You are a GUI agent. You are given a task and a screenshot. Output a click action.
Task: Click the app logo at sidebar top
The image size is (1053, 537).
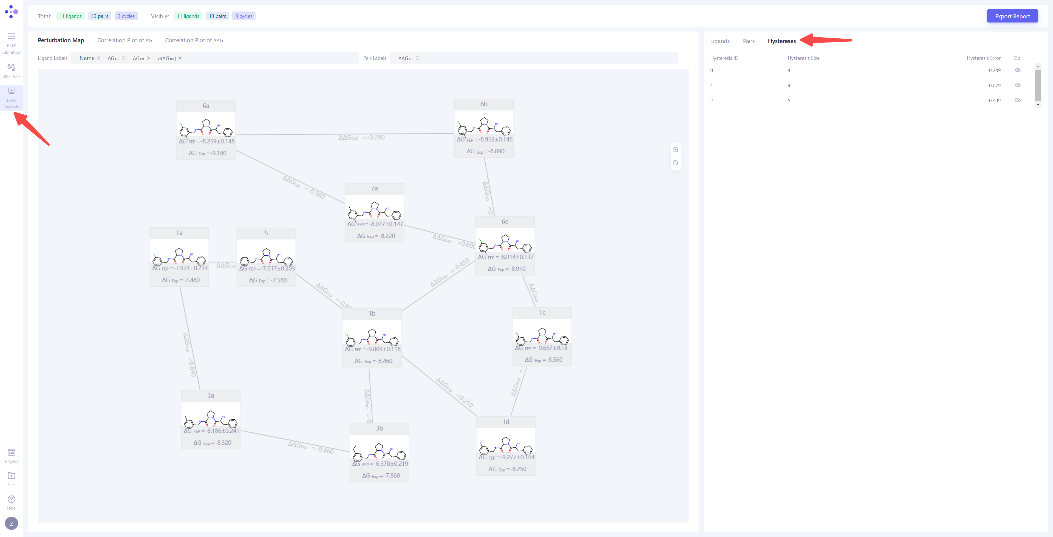coord(12,12)
